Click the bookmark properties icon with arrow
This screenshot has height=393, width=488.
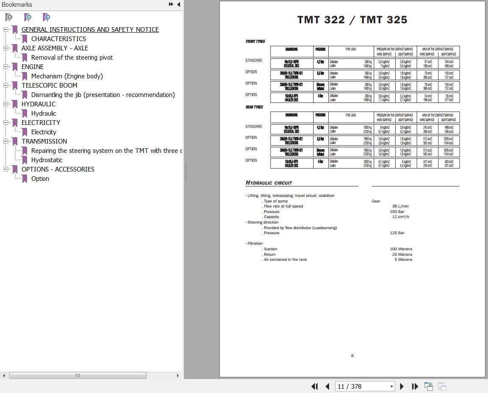(x=46, y=17)
